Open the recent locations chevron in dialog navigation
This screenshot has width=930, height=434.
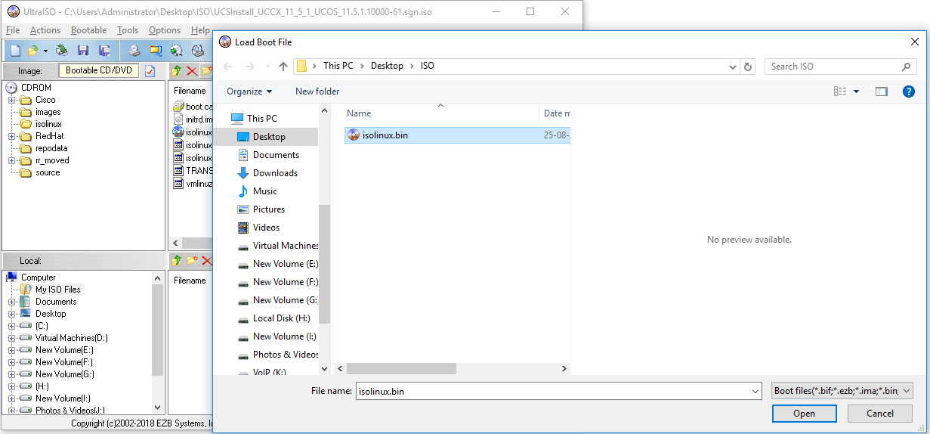(x=268, y=67)
